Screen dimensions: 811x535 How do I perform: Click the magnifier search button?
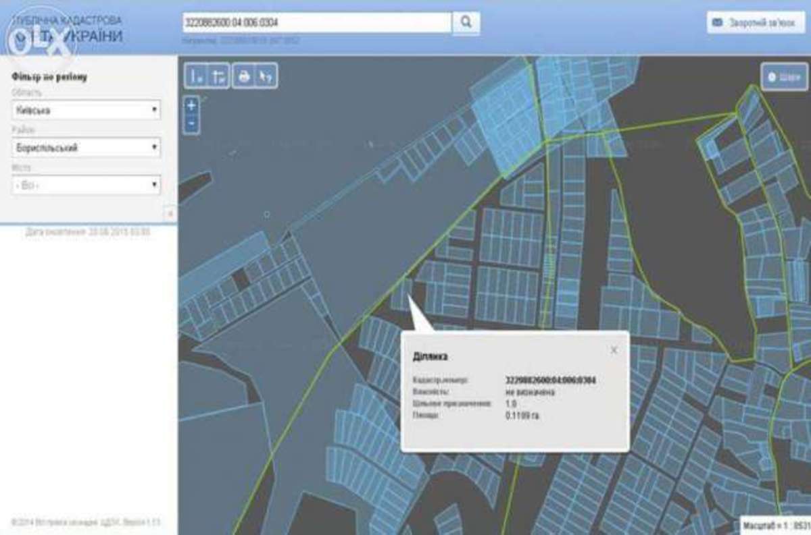tap(466, 22)
